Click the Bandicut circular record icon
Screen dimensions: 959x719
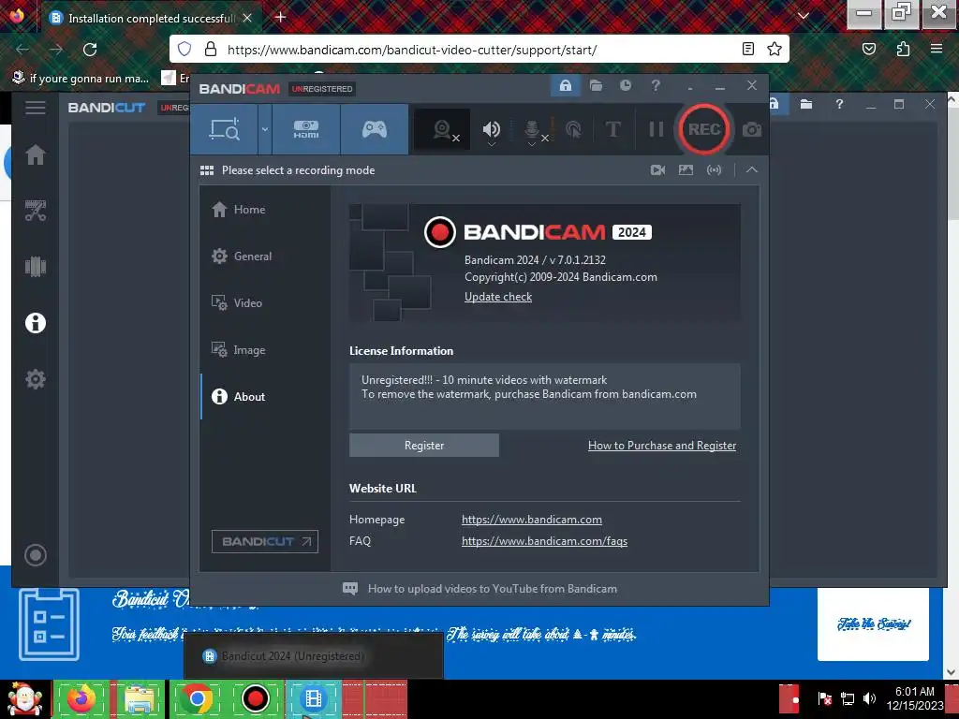tap(36, 555)
